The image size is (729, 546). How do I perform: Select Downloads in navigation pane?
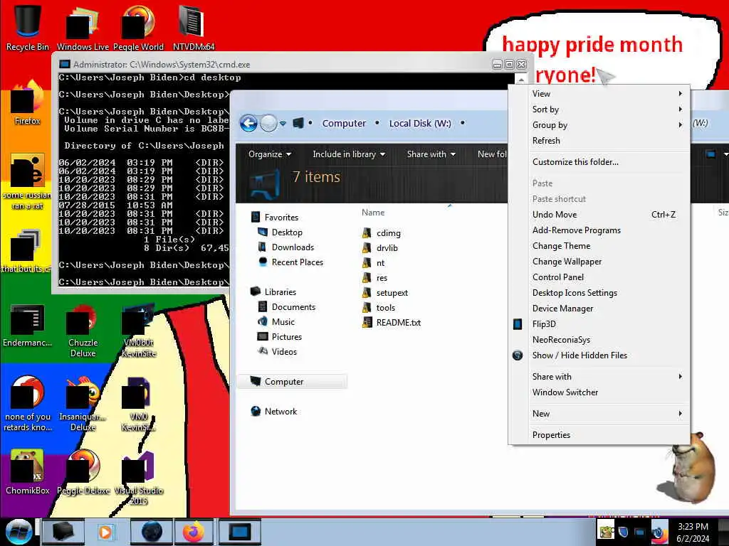(x=286, y=247)
